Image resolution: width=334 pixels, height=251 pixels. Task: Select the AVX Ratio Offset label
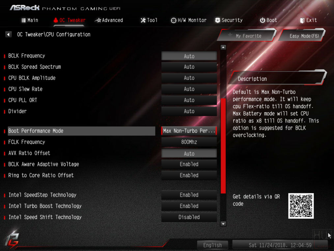(x=29, y=153)
